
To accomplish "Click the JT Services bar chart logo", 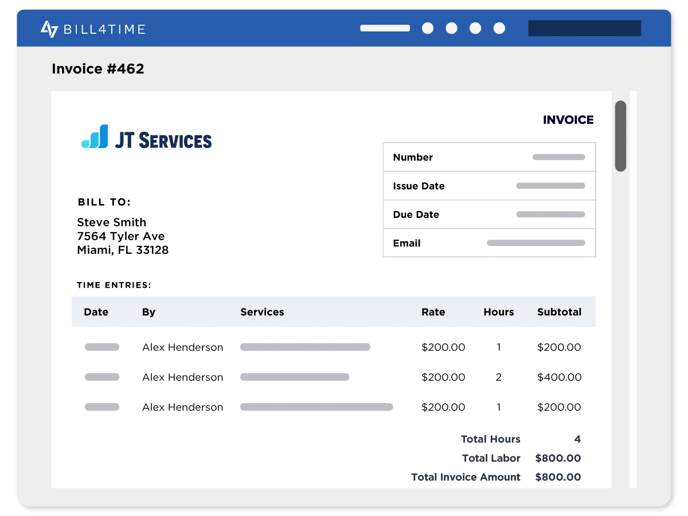I will click(x=95, y=137).
